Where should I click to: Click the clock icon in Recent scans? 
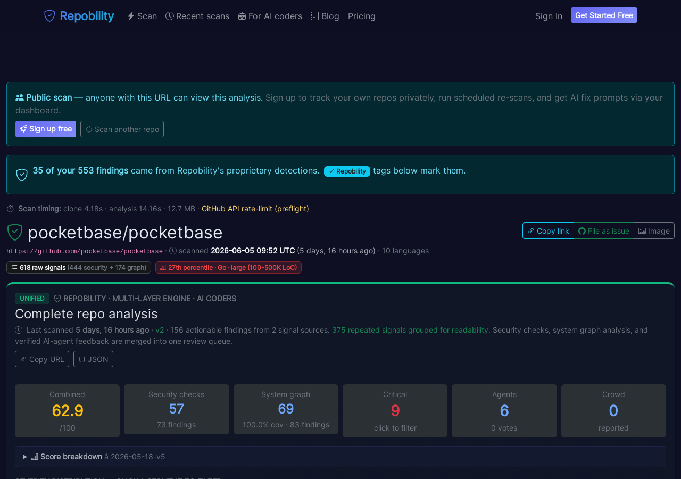(170, 16)
